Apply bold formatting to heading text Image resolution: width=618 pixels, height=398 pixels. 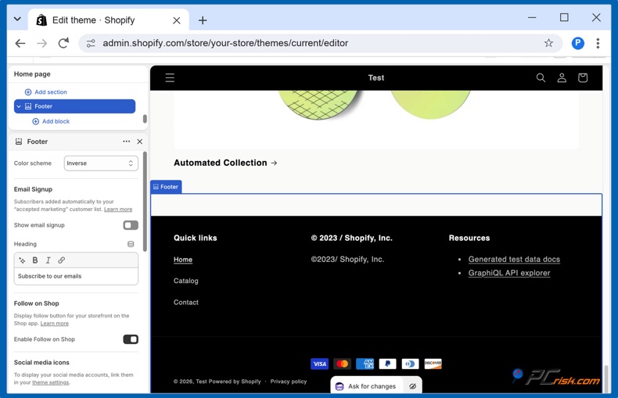[x=35, y=260]
